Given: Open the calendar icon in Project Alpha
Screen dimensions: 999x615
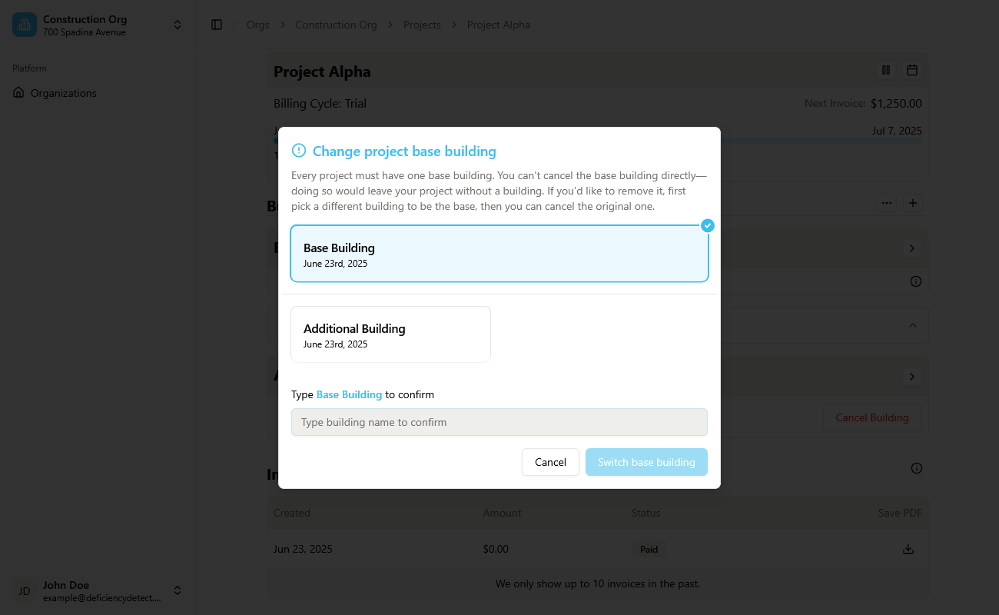Looking at the screenshot, I should [x=912, y=70].
